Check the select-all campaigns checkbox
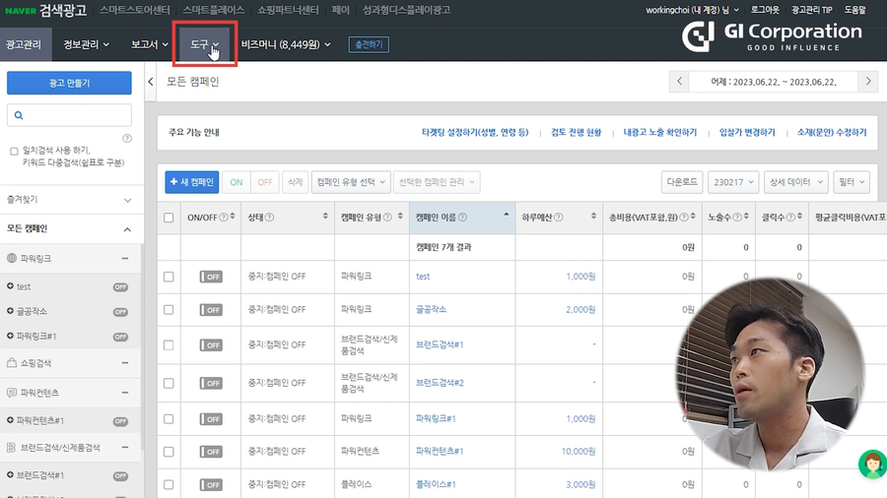This screenshot has height=498, width=887. pos(169,218)
